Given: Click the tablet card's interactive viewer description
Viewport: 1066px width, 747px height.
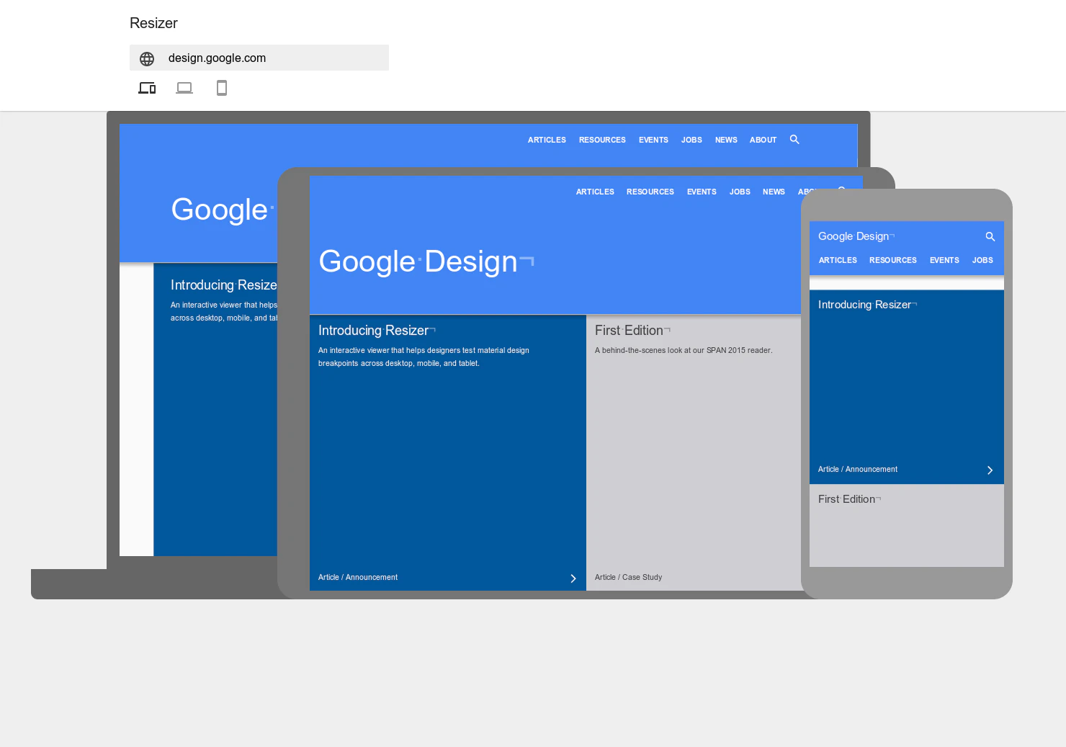Looking at the screenshot, I should [424, 357].
